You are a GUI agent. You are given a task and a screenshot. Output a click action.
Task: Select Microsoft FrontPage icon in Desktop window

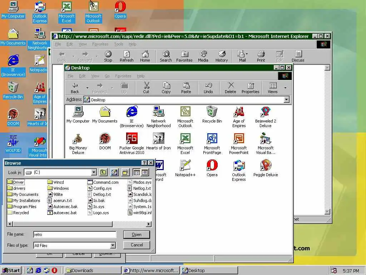click(x=212, y=144)
